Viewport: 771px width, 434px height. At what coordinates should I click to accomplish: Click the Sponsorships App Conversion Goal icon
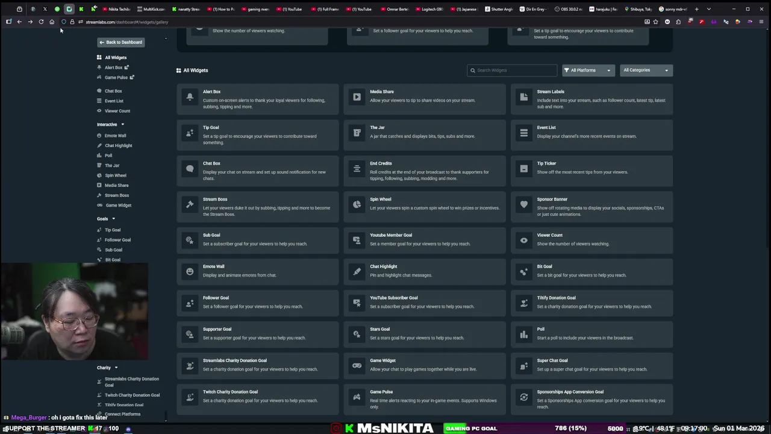pyautogui.click(x=523, y=397)
